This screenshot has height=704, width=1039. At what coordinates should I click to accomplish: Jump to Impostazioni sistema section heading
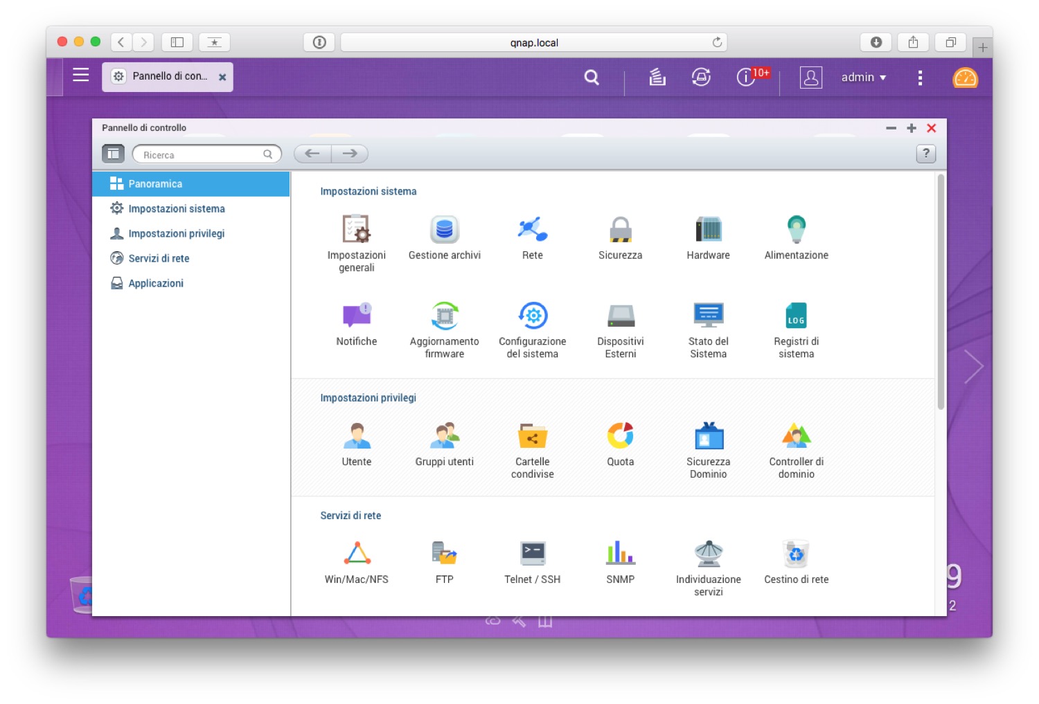(x=368, y=192)
